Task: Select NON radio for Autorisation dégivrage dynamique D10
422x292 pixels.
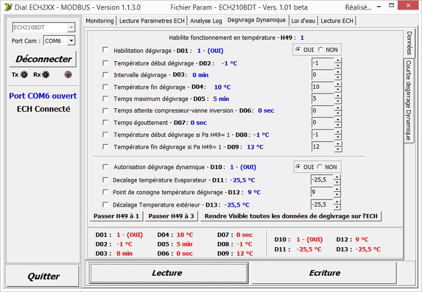Action: pyautogui.click(x=321, y=167)
